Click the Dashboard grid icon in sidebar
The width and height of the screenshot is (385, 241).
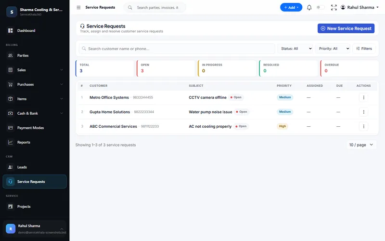coord(10,30)
